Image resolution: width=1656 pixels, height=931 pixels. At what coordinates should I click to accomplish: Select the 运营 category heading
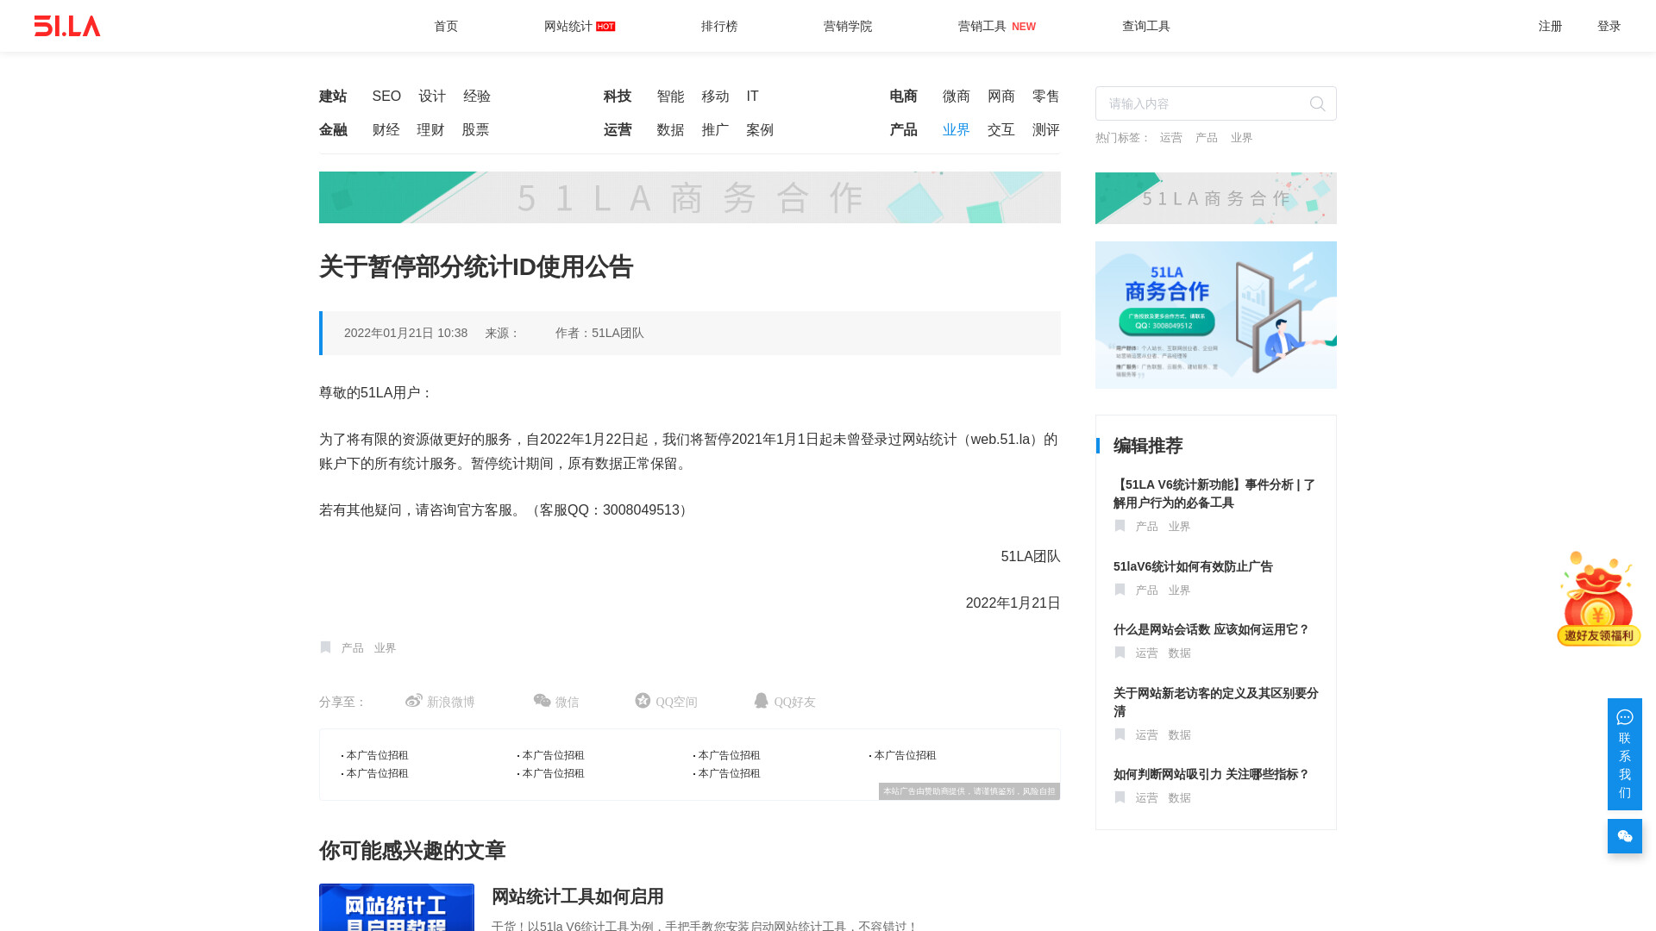click(618, 130)
